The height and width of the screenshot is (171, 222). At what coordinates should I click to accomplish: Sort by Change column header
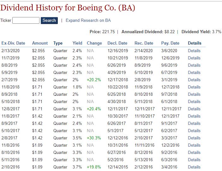pyautogui.click(x=94, y=43)
